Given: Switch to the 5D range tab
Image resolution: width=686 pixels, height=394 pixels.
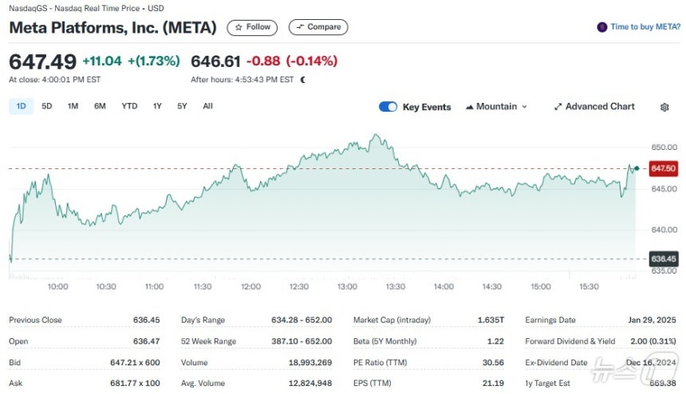Looking at the screenshot, I should [46, 106].
